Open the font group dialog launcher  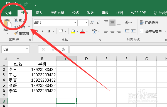click(100, 40)
